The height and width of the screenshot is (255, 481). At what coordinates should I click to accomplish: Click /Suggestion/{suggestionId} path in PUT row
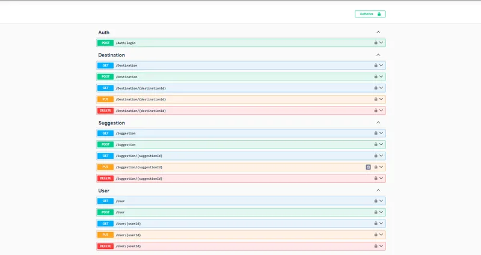(x=139, y=167)
